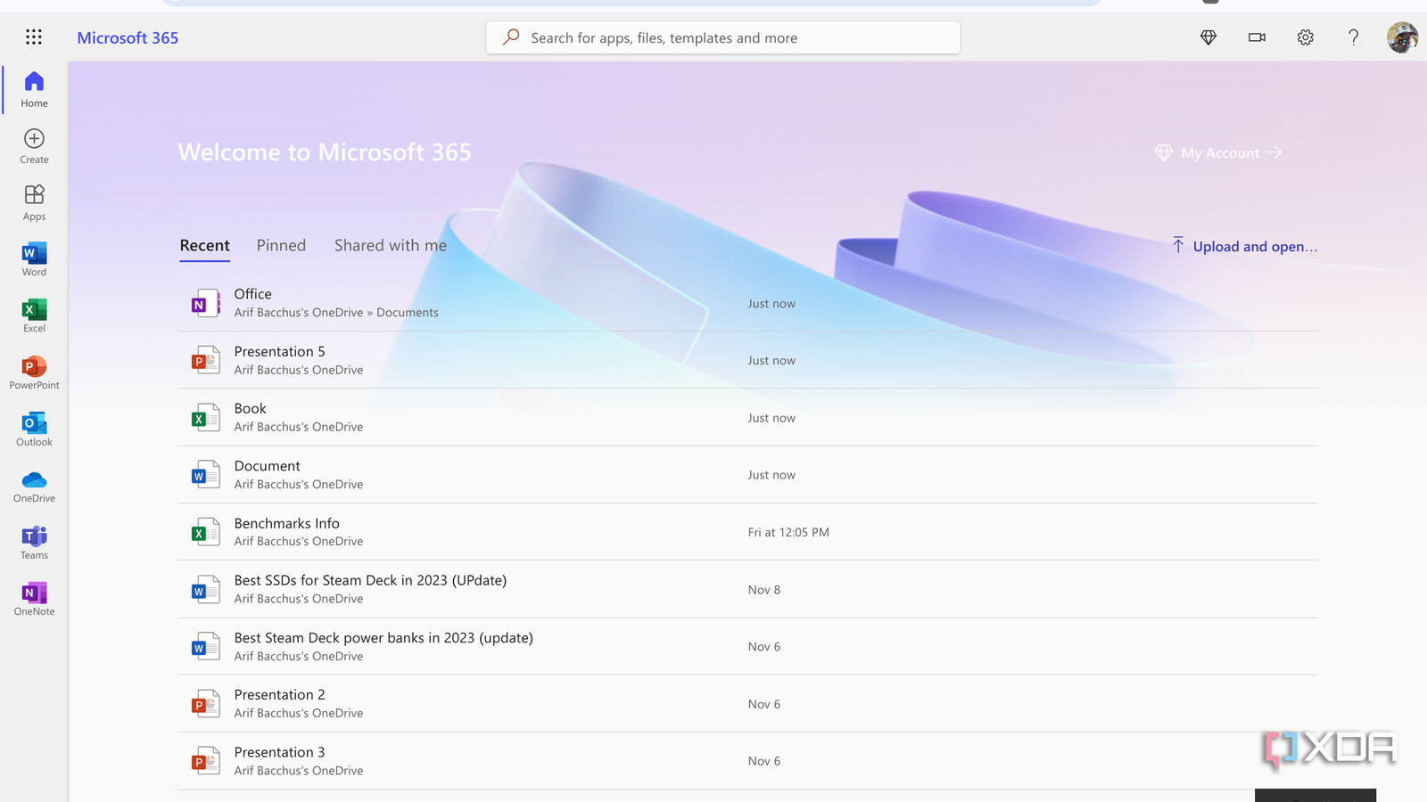
Task: Launch Excel from the sidebar
Action: (34, 315)
